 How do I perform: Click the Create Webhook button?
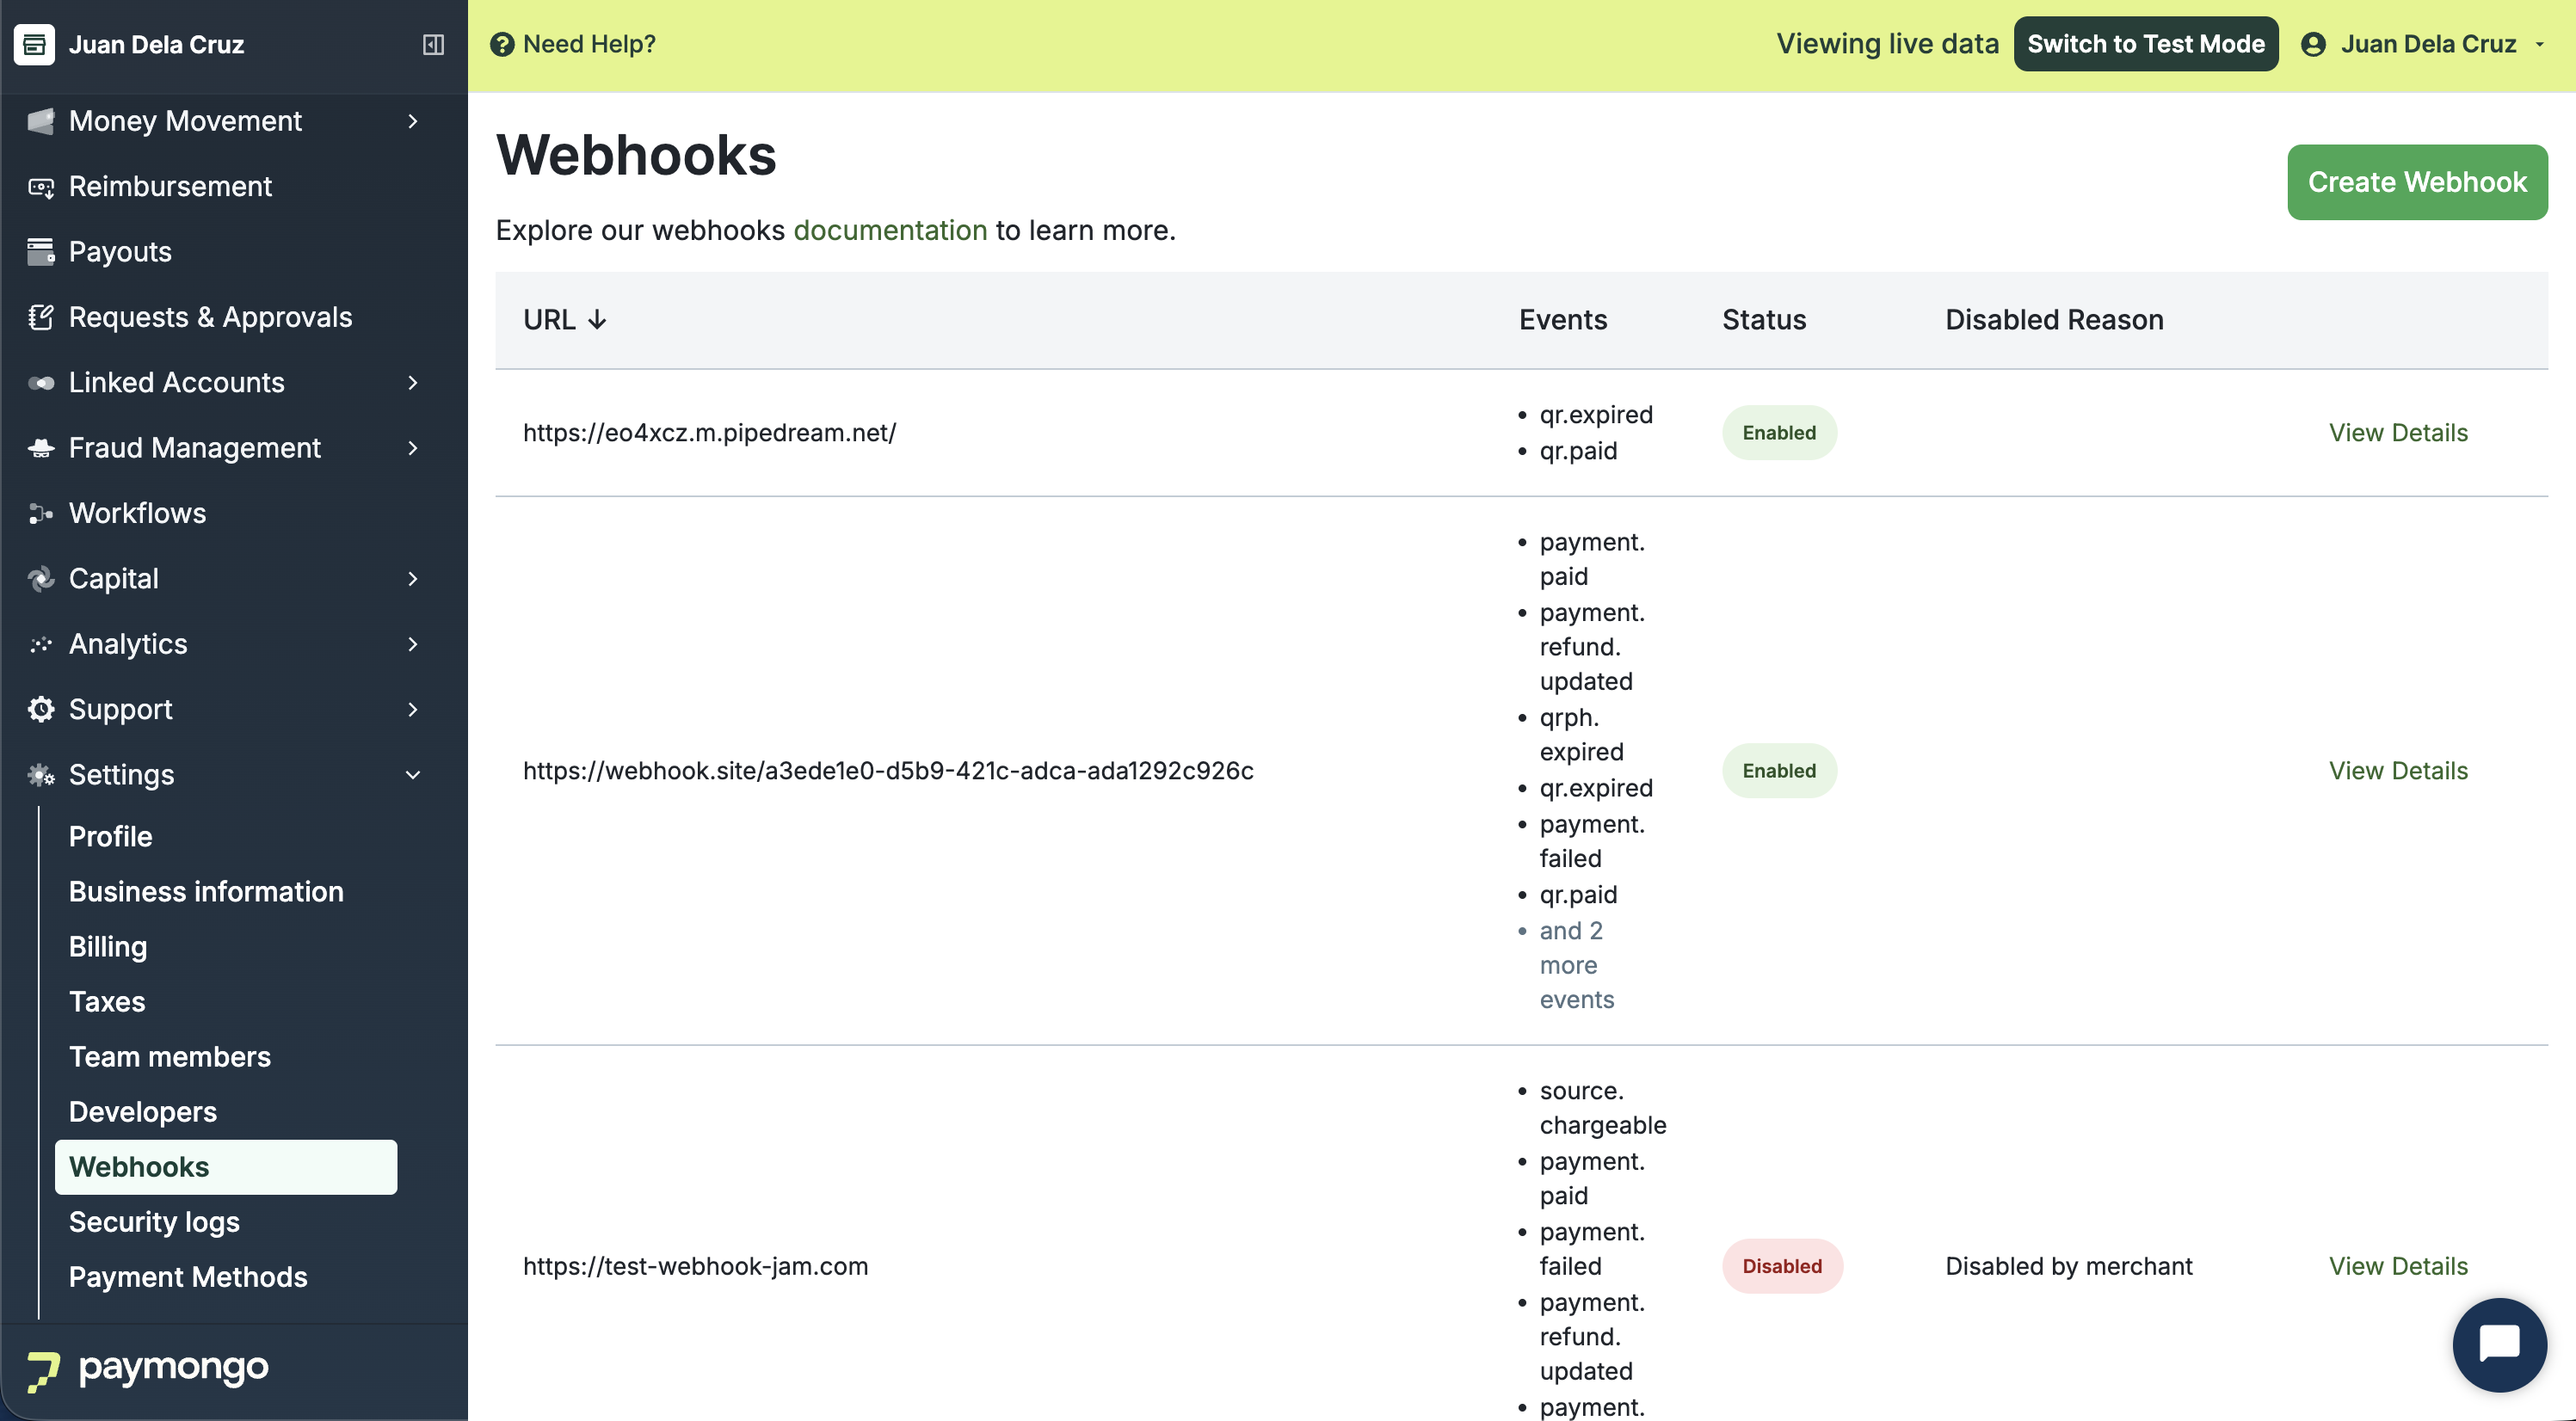2417,182
